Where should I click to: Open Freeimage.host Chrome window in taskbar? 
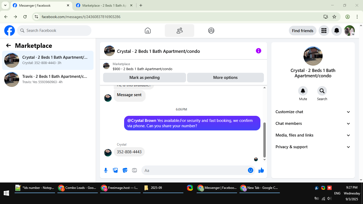[x=120, y=188]
